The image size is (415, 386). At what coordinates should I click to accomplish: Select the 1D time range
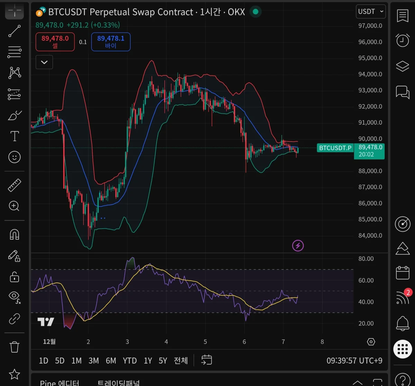[x=44, y=361]
